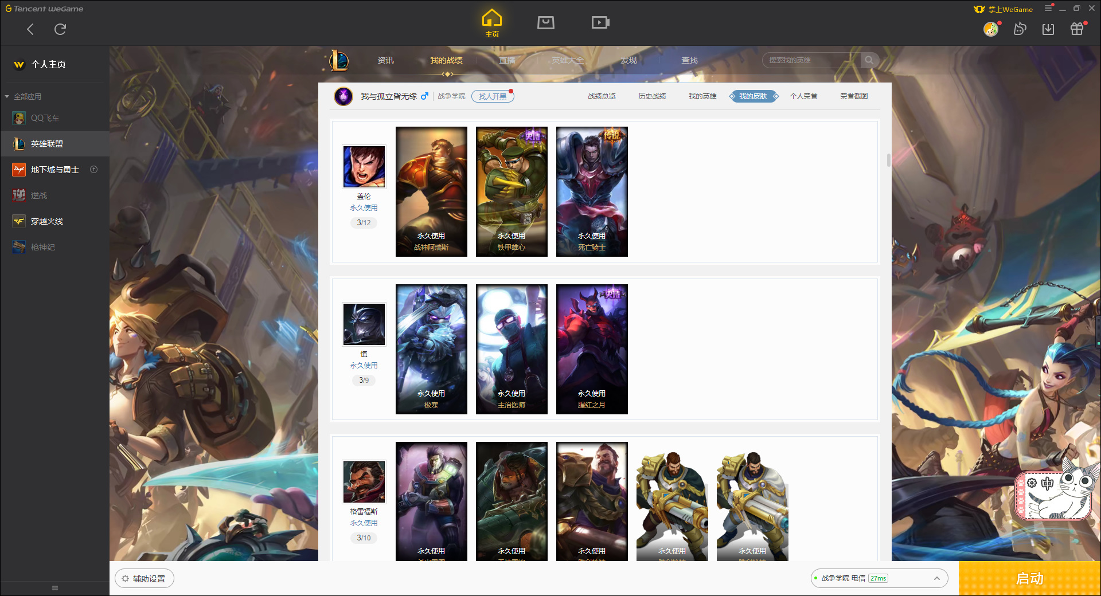The image size is (1101, 596).
Task: Select QQ飞车 in the game list
Action: click(55, 118)
